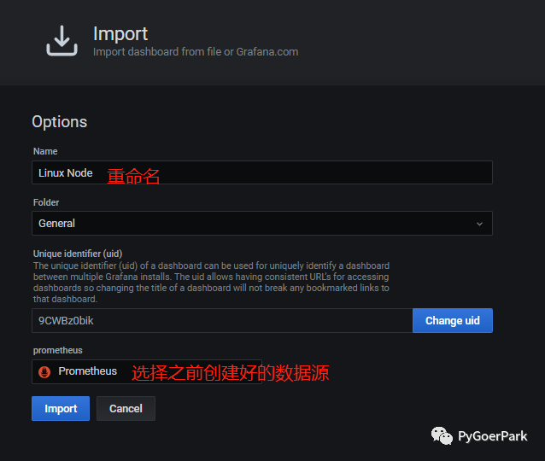Click the blue Import button
The height and width of the screenshot is (461, 545).
[61, 409]
